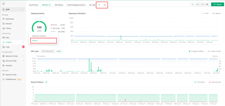Toggle the CPU series in Gateway Utilization
Screen dimensions: 225x106
pos(205,13)
